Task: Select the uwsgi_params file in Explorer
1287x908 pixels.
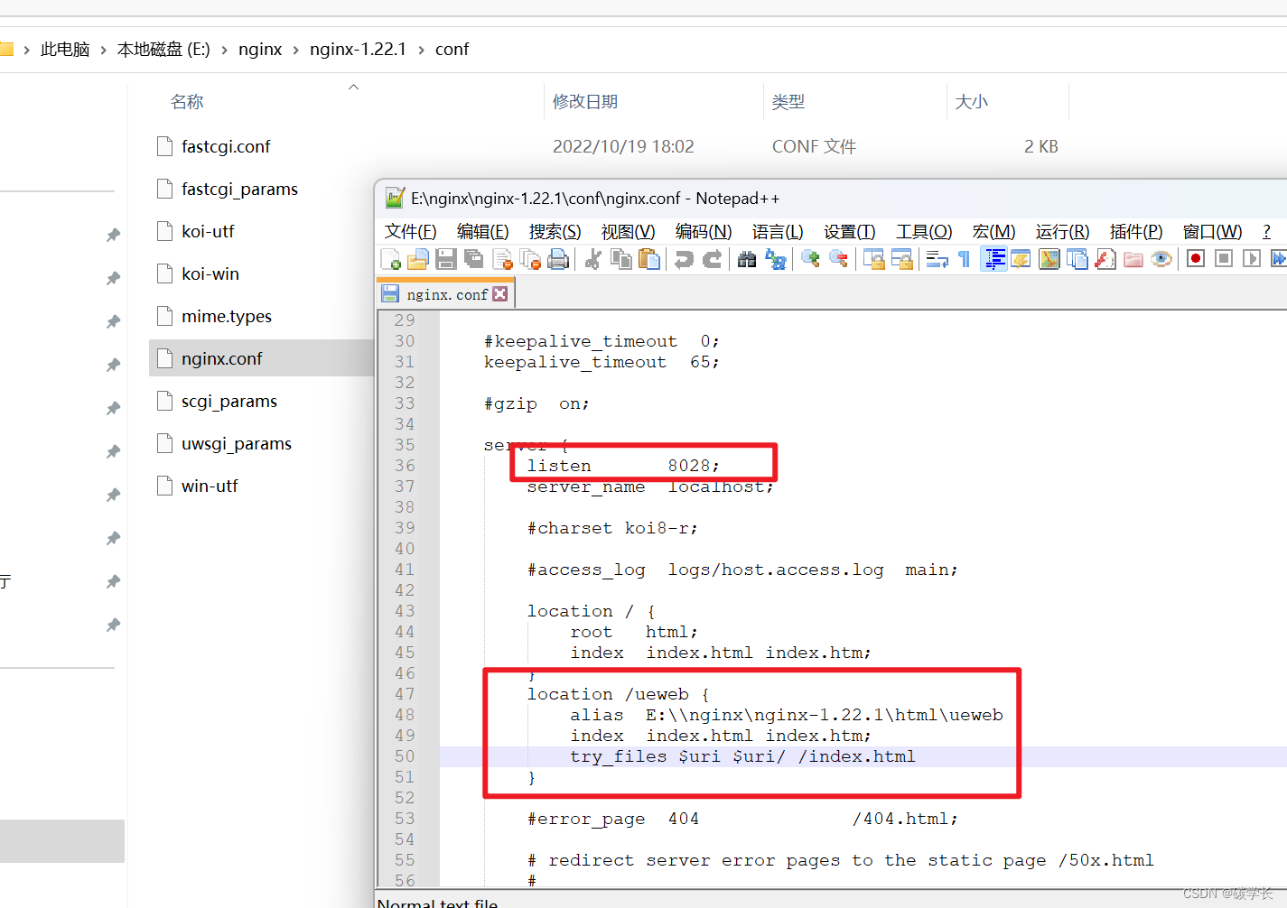Action: point(237,443)
